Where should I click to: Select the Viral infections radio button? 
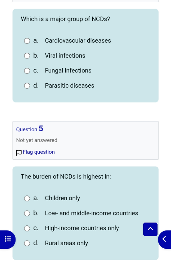[27, 56]
